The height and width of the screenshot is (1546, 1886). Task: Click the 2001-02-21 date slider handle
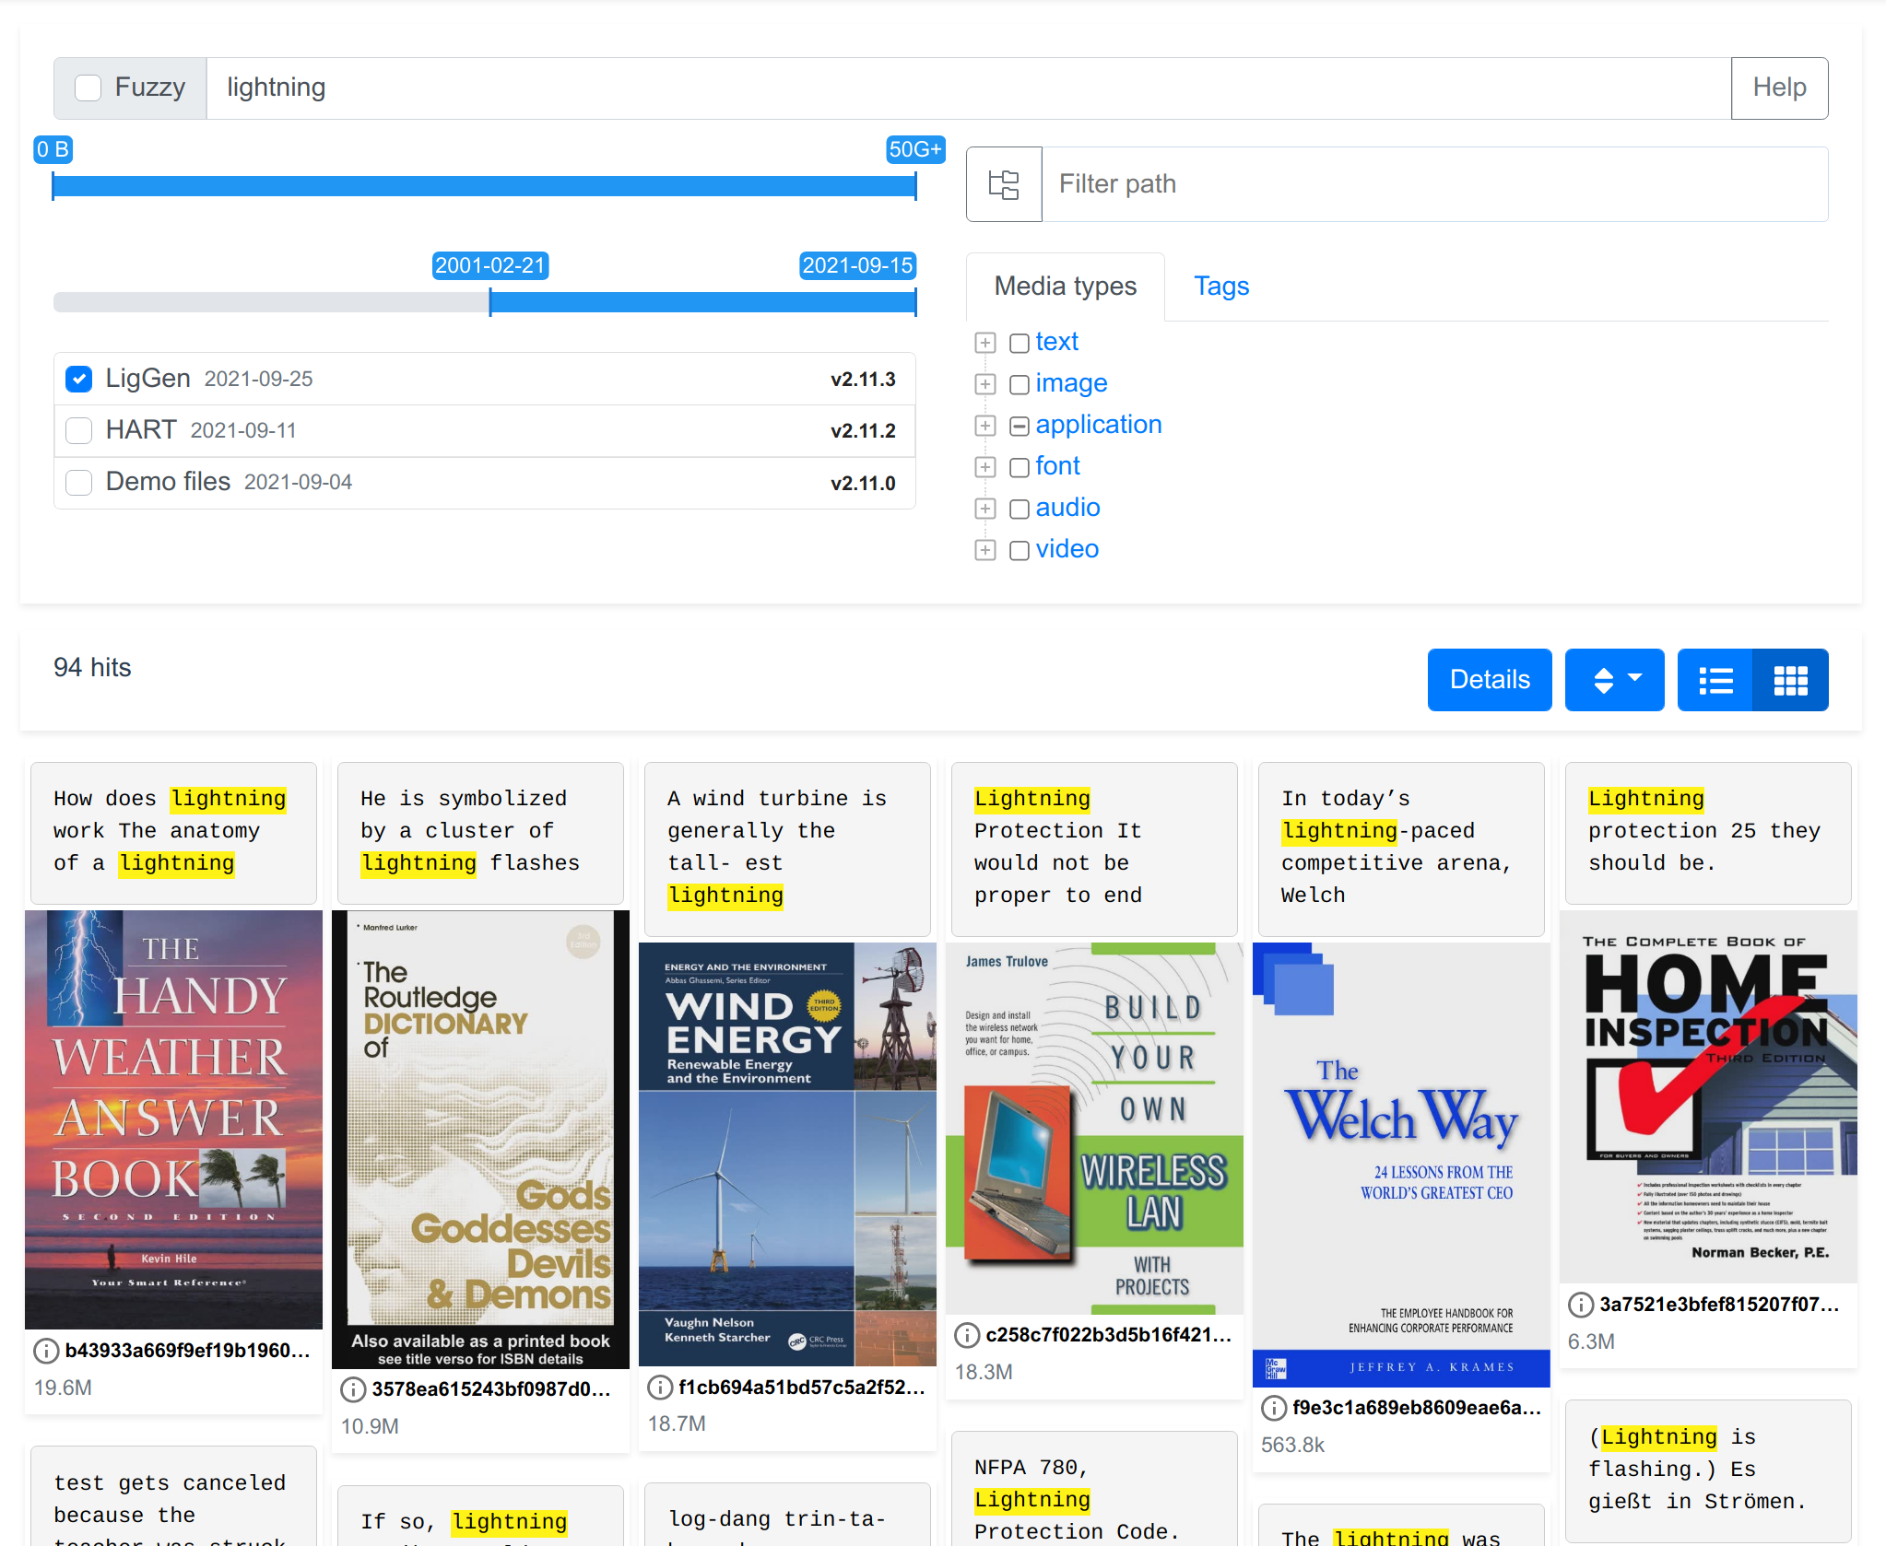coord(490,302)
